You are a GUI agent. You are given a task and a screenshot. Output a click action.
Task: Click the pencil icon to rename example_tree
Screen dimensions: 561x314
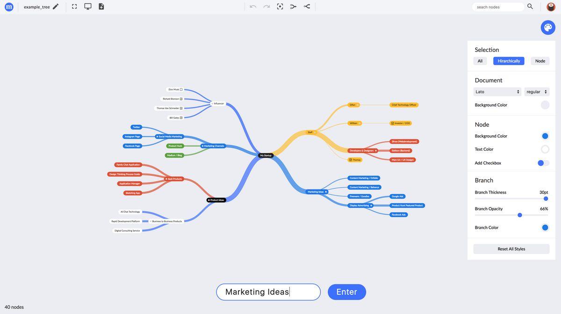[x=56, y=7]
